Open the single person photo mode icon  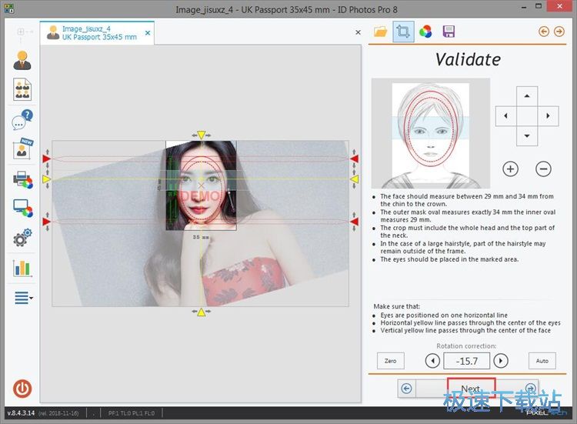pyautogui.click(x=22, y=61)
